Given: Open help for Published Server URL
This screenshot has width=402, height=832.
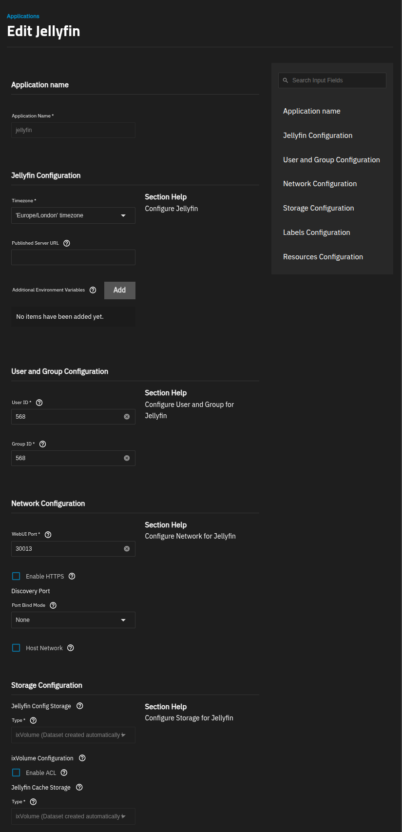Looking at the screenshot, I should click(x=67, y=243).
